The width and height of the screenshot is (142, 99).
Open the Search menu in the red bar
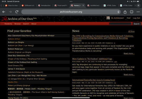26,24
